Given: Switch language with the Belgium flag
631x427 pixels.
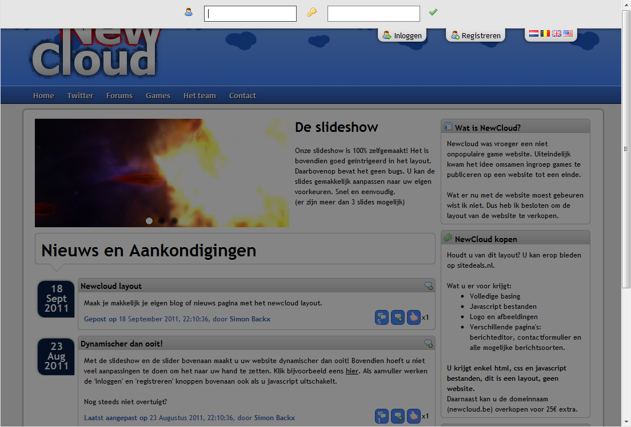Looking at the screenshot, I should click(545, 33).
